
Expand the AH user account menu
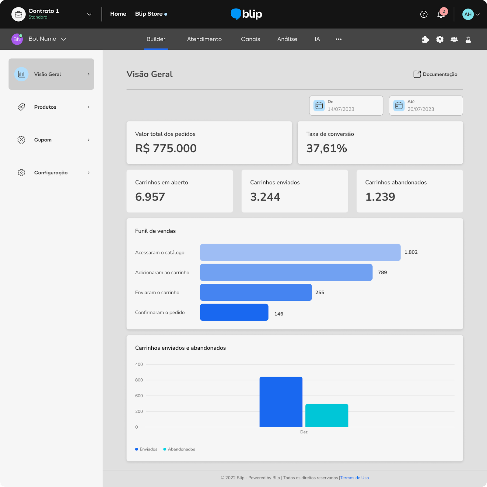477,14
